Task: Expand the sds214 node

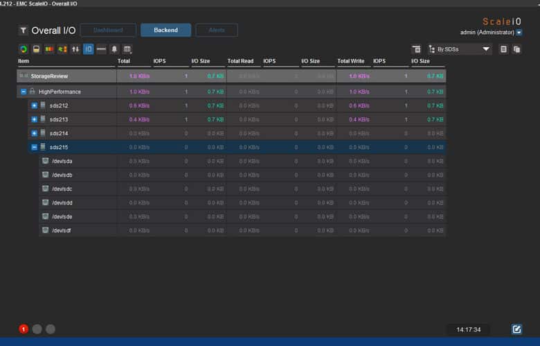Action: point(34,133)
